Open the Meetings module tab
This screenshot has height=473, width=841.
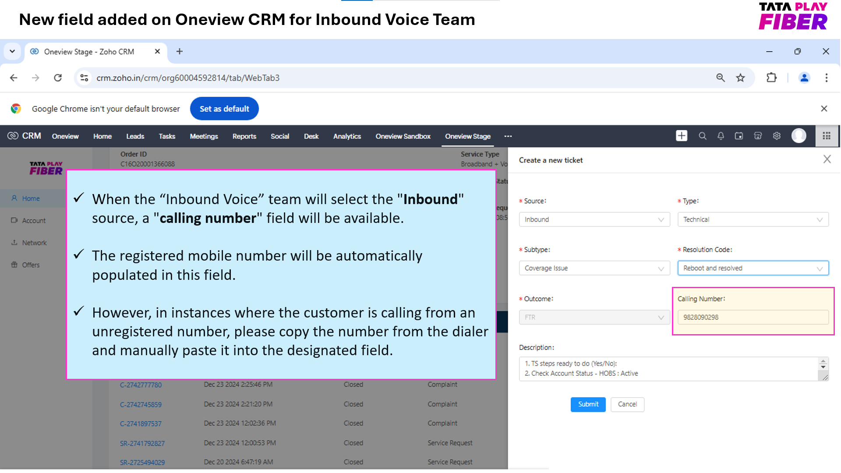[x=204, y=136]
